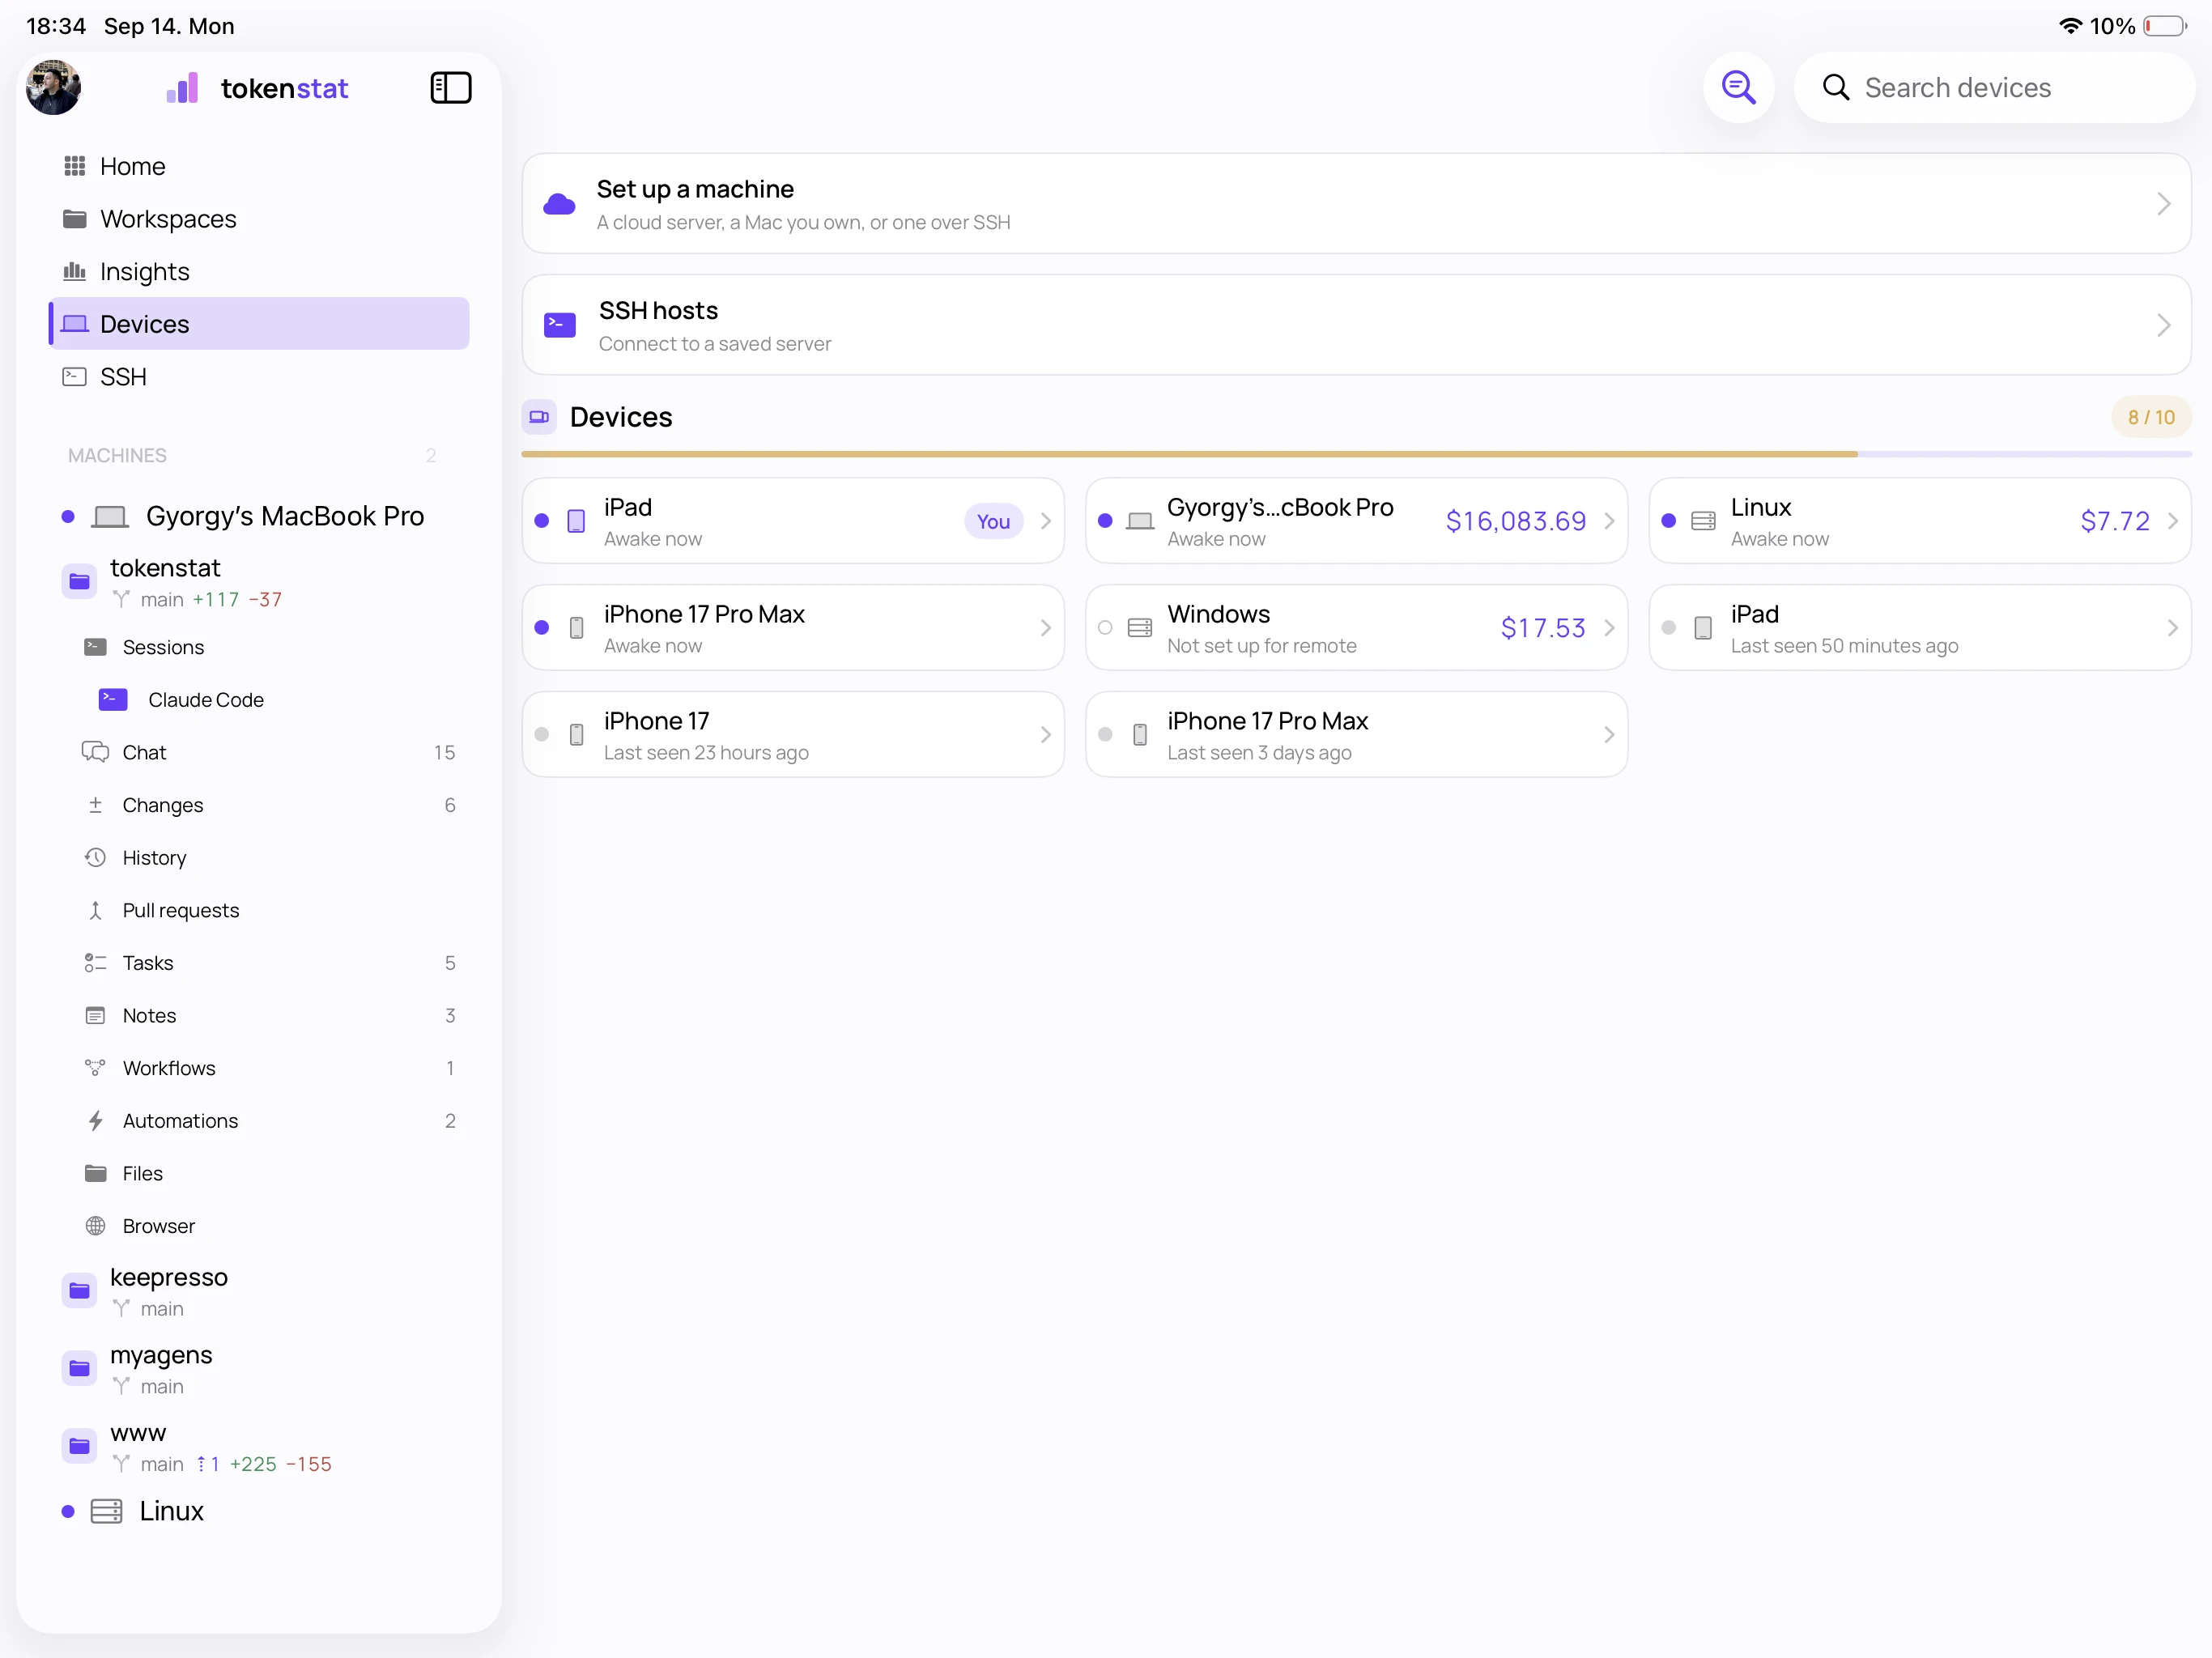Focus the Search devices field
This screenshot has height=1658, width=2212.
click(x=1994, y=88)
